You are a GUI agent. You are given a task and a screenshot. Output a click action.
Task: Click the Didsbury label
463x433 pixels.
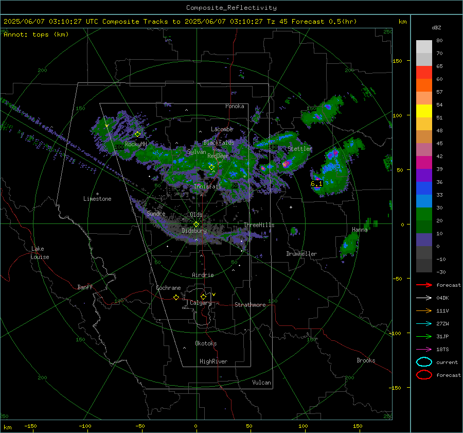click(194, 231)
